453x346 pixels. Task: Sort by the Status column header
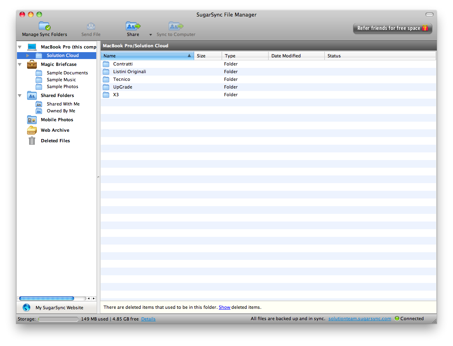click(380, 56)
